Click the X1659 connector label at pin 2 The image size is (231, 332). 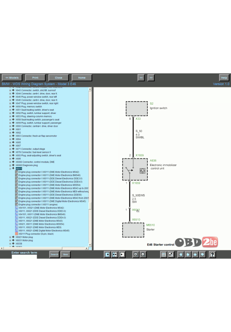pos(140,155)
